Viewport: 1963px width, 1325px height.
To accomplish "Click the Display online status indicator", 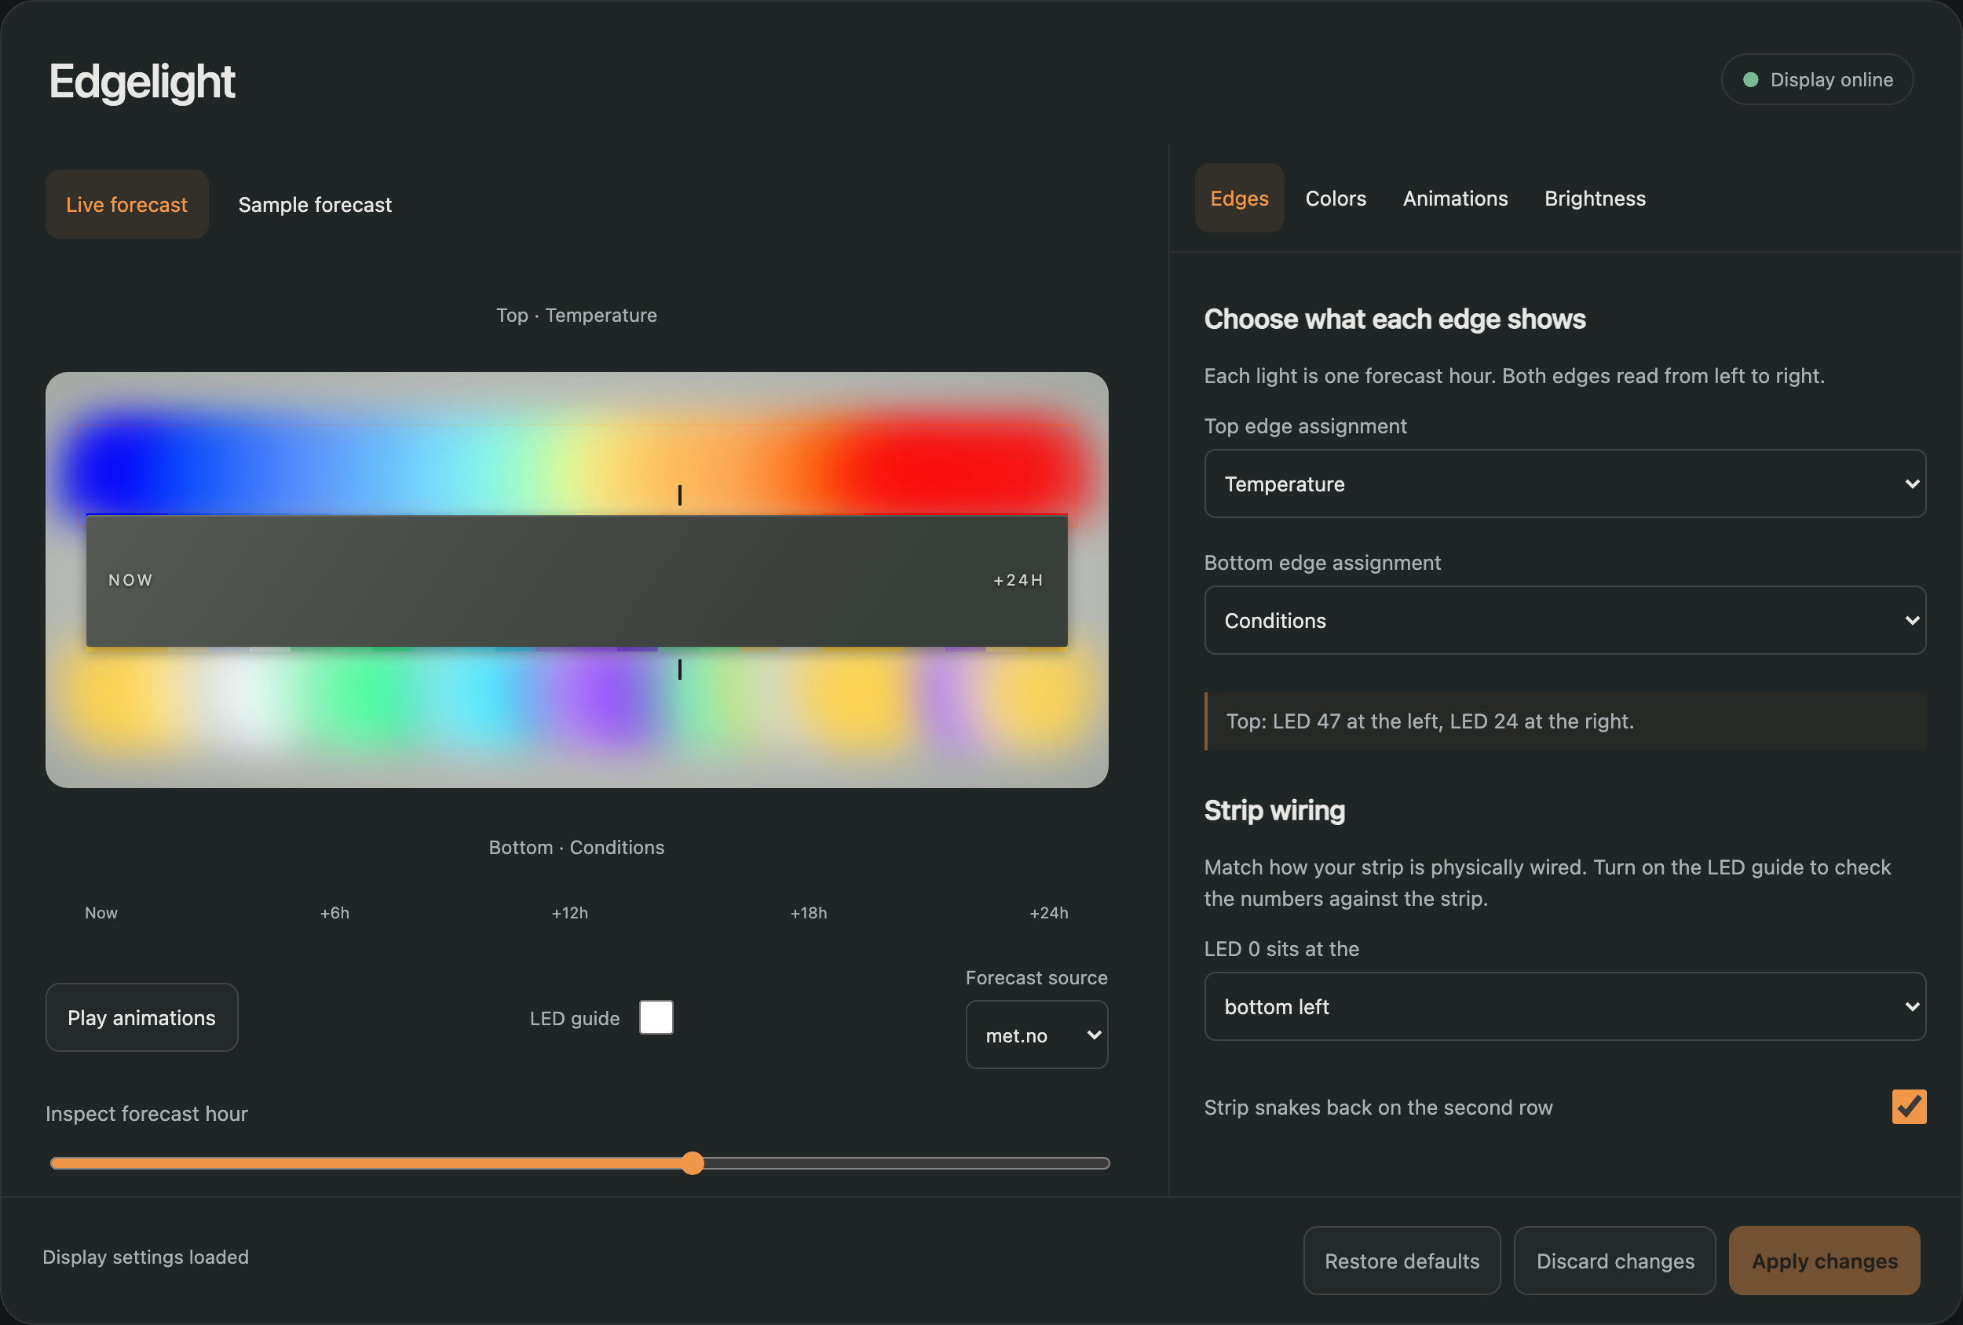I will click(1817, 79).
